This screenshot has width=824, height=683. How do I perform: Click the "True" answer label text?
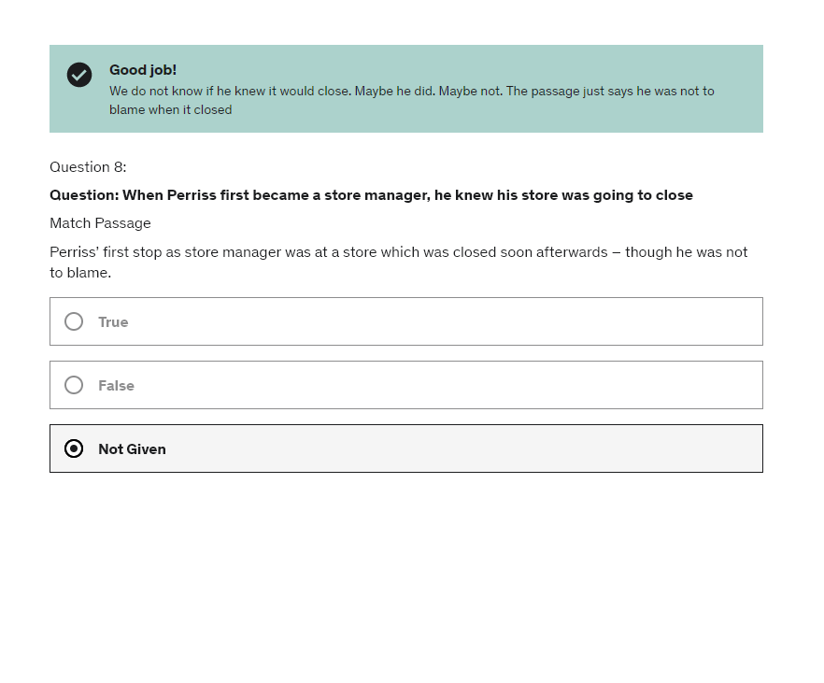click(x=113, y=322)
